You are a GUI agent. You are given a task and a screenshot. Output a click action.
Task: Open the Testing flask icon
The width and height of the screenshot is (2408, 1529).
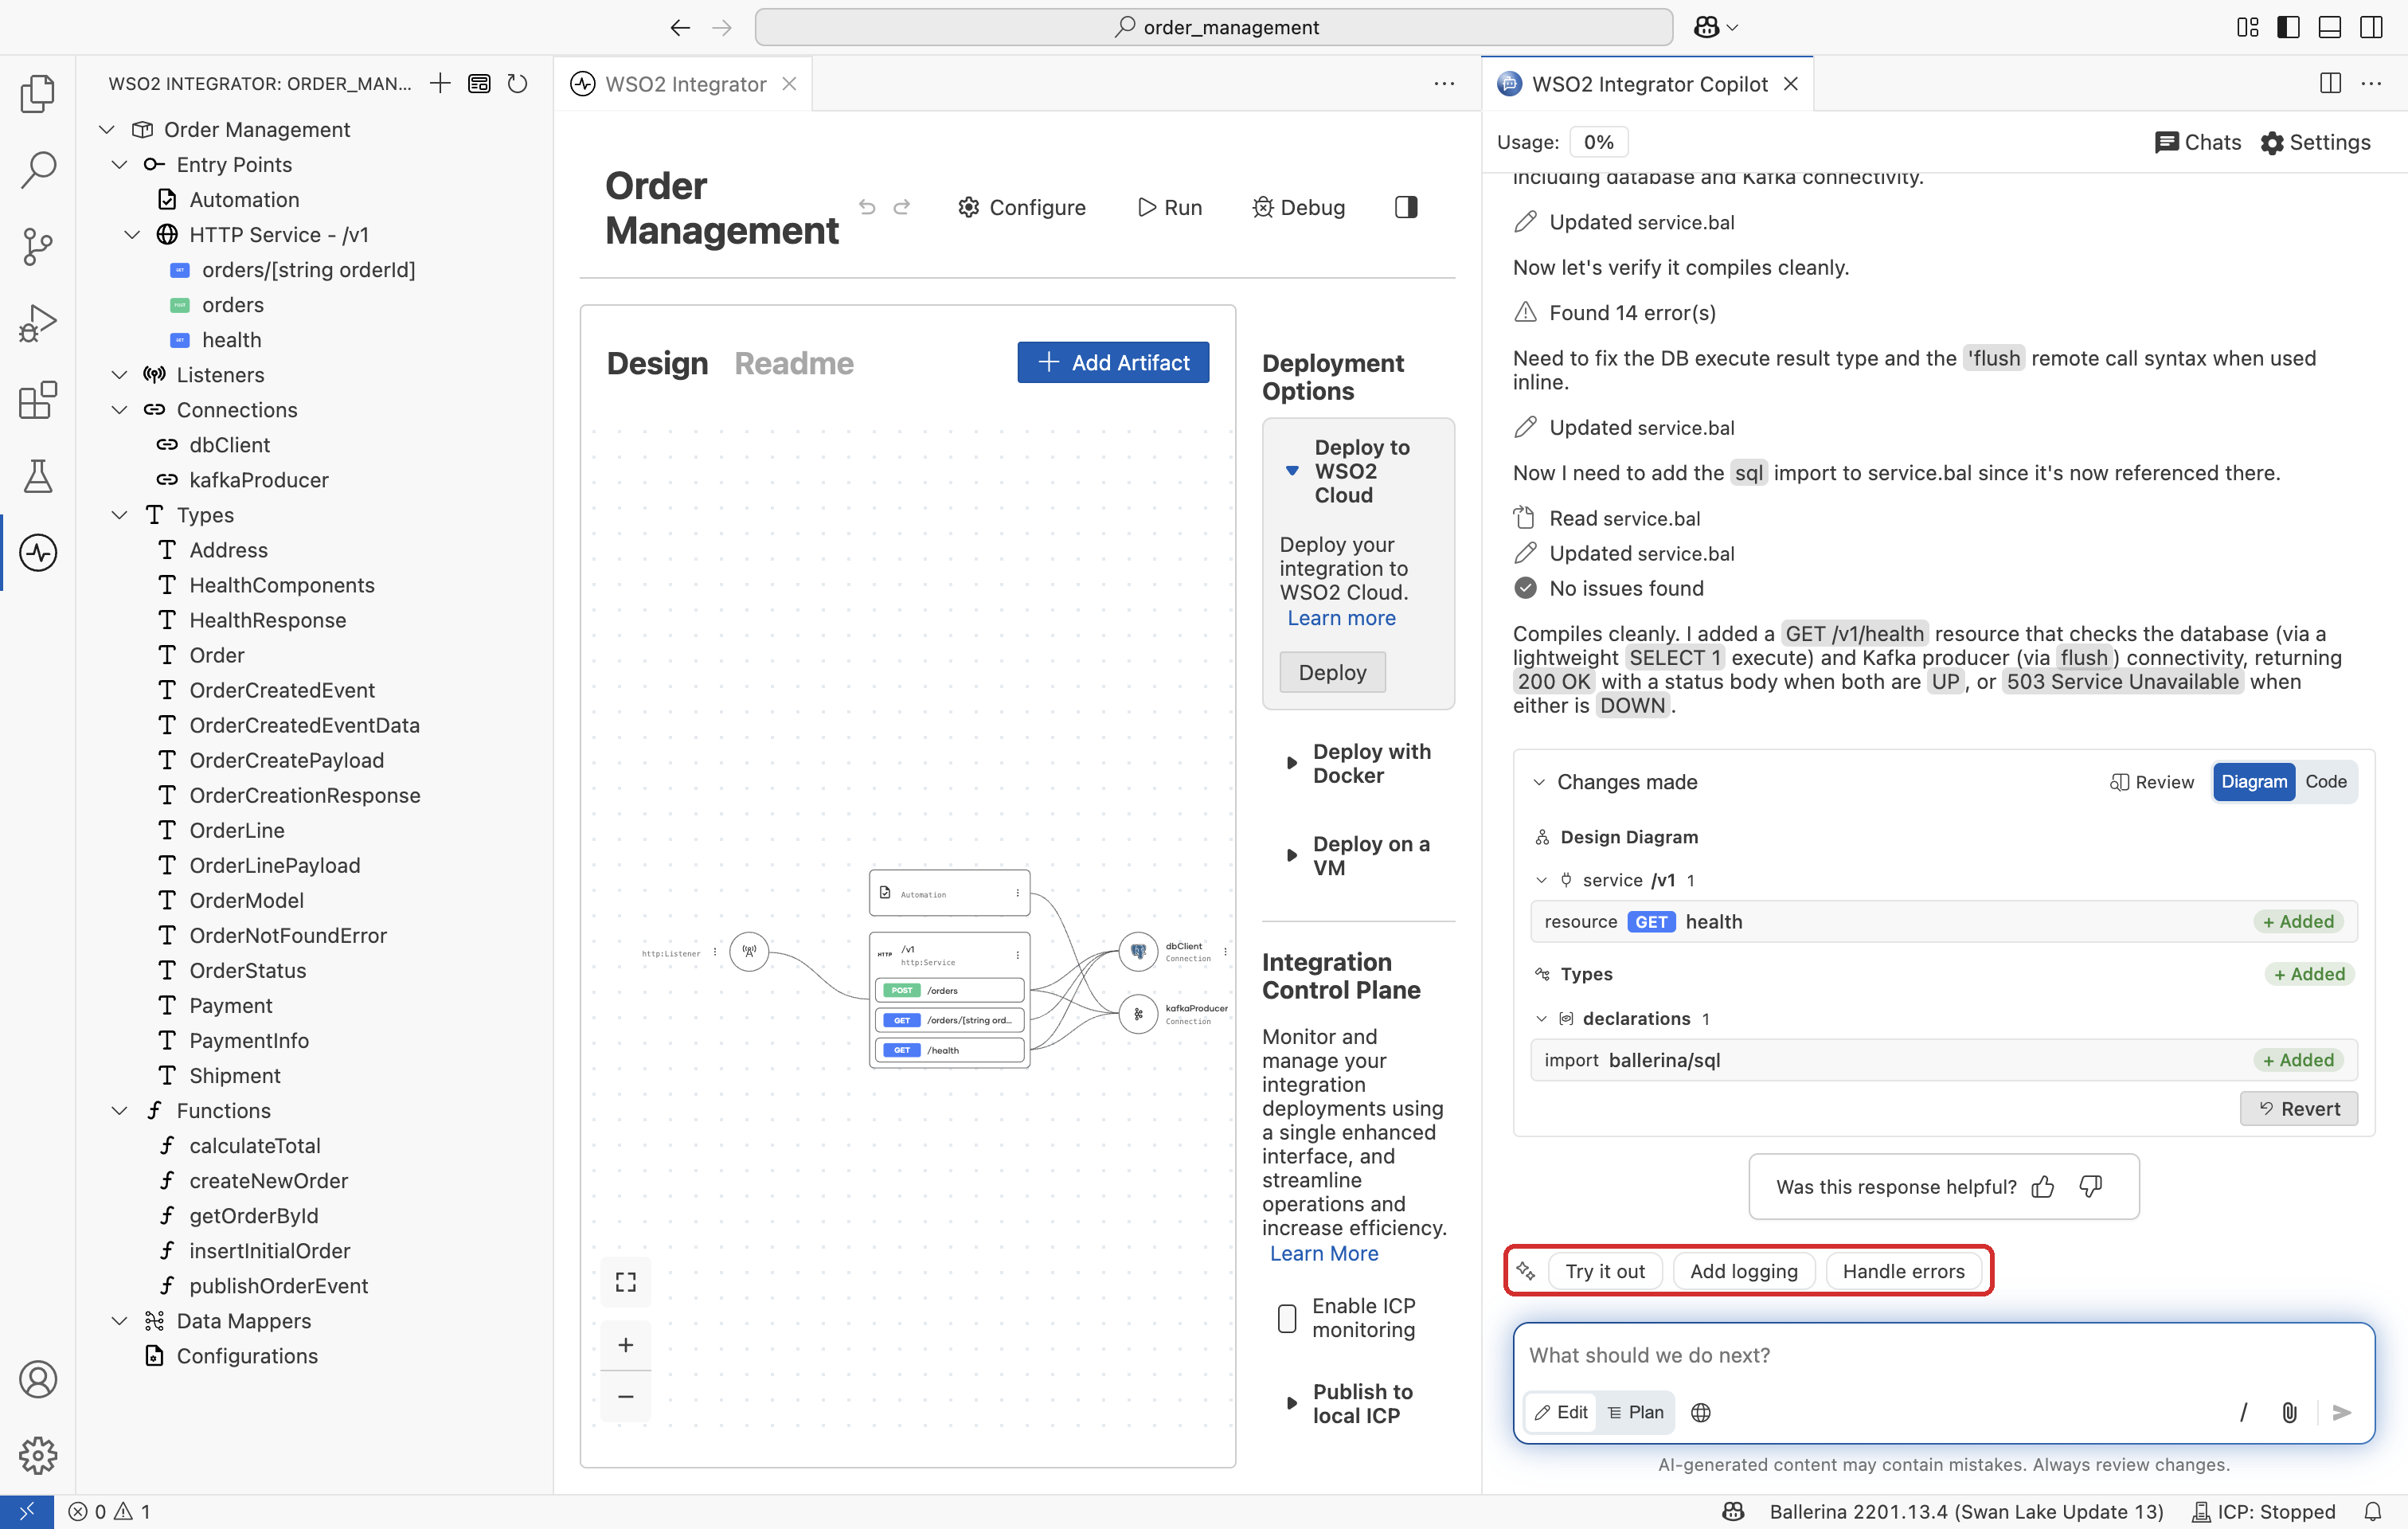coord(38,476)
